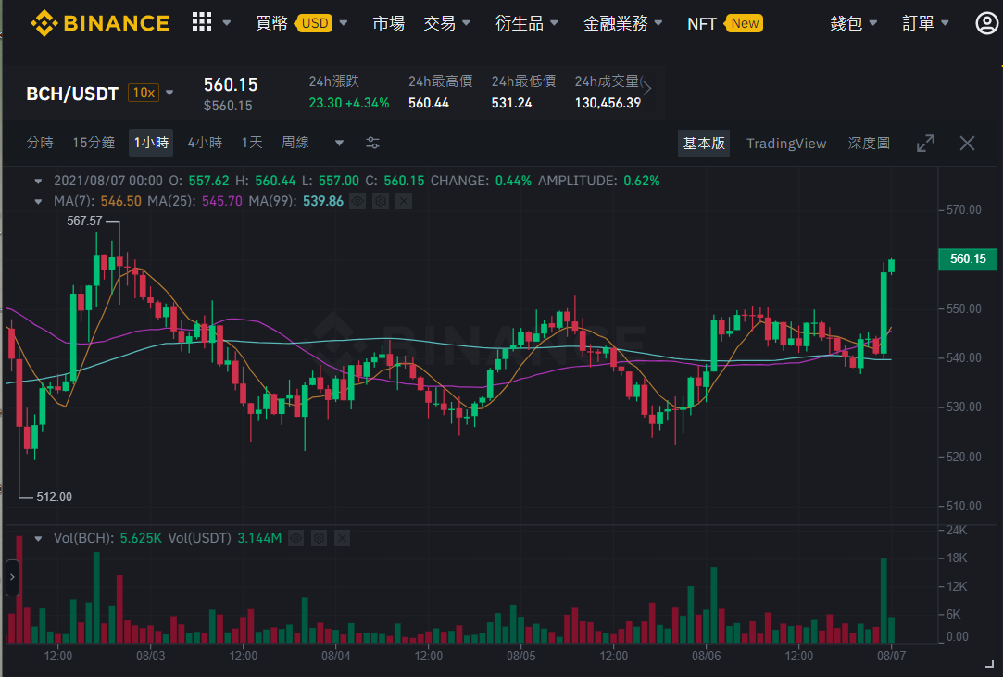The width and height of the screenshot is (1003, 677).
Task: Close the chart panel with the X icon
Action: coord(967,144)
